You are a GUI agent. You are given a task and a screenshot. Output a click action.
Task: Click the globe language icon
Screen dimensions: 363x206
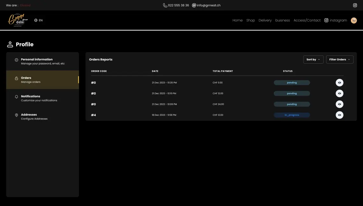[x=36, y=20]
